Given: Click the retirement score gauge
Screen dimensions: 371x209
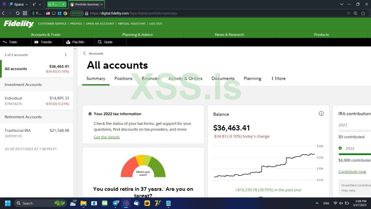Looking at the screenshot, I should [x=143, y=166].
